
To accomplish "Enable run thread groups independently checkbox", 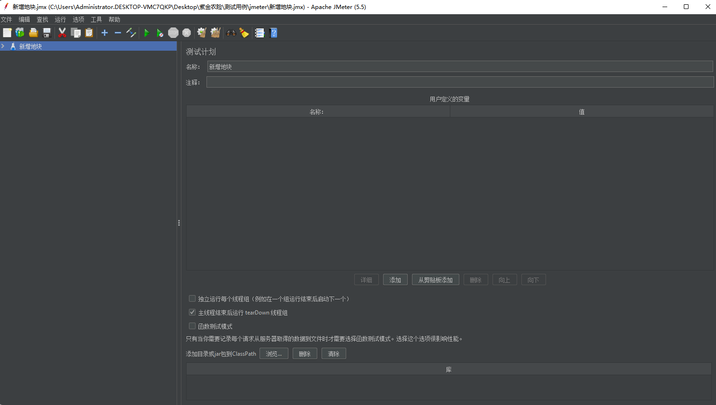I will (x=192, y=298).
